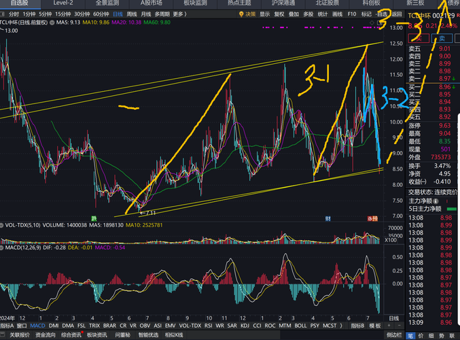Click the 标记 mark button

(x=366, y=14)
